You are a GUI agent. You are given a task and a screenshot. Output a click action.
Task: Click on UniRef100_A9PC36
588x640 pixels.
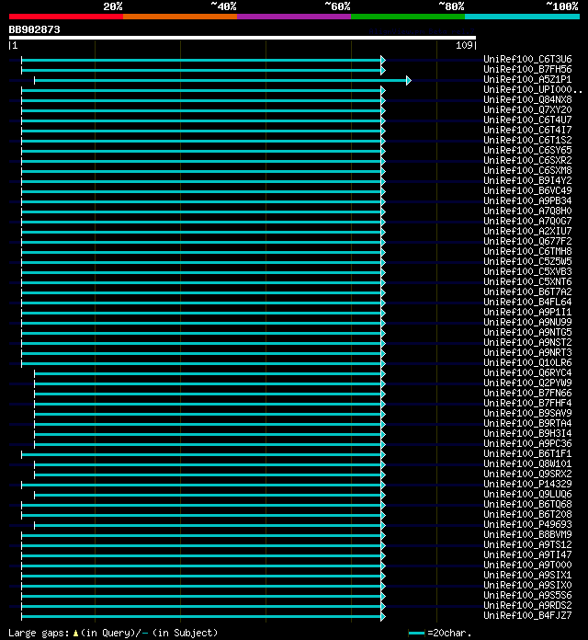(x=527, y=443)
